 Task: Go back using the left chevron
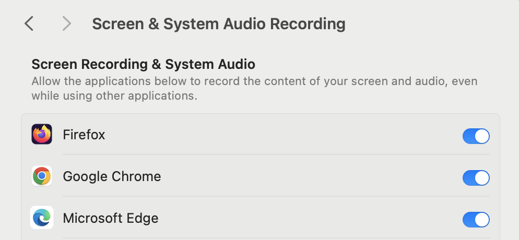point(29,24)
